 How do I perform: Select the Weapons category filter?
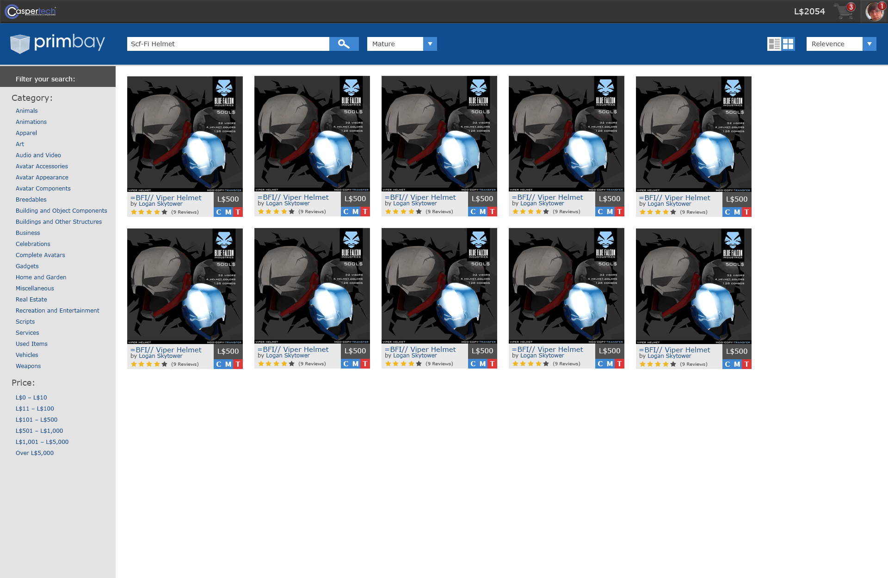coord(28,366)
